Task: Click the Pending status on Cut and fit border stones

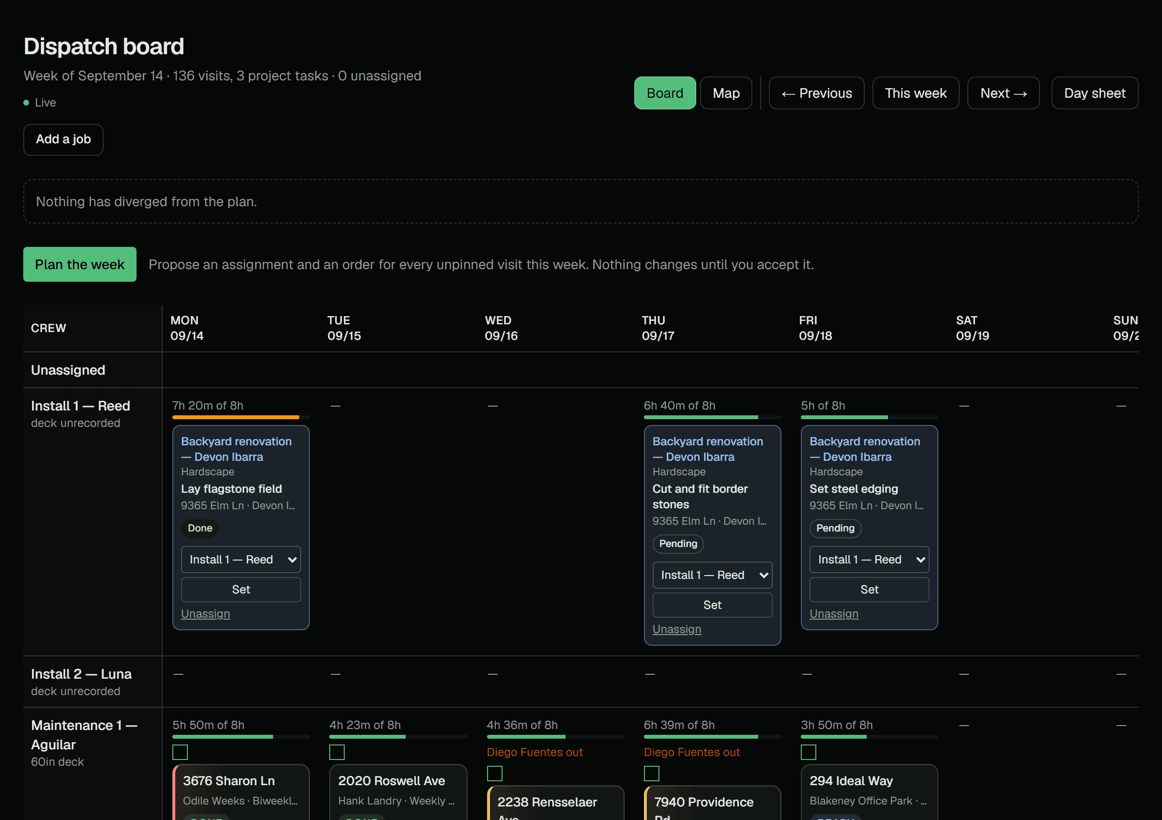Action: coord(678,544)
